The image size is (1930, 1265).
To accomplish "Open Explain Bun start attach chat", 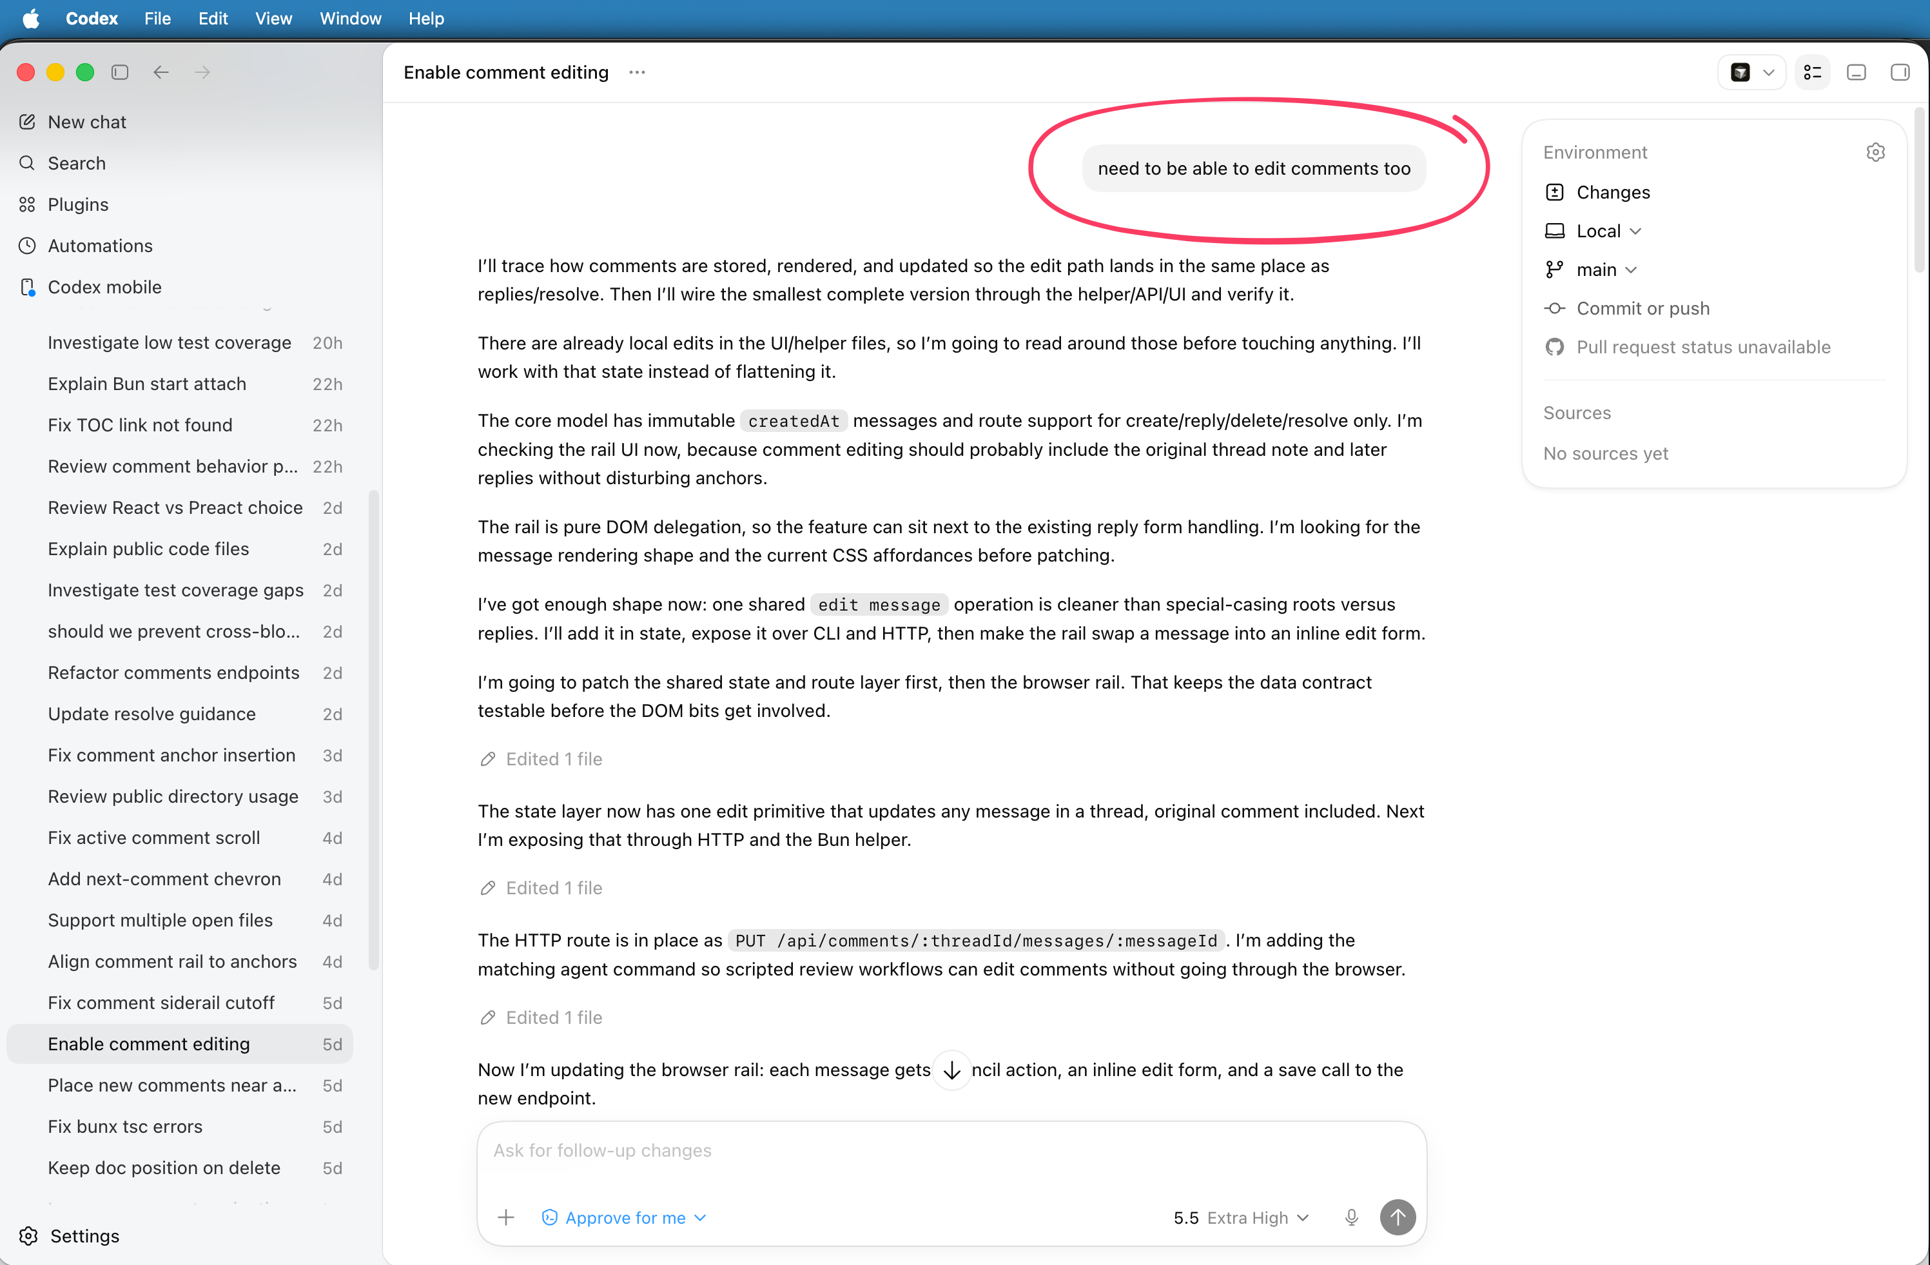I will (180, 384).
